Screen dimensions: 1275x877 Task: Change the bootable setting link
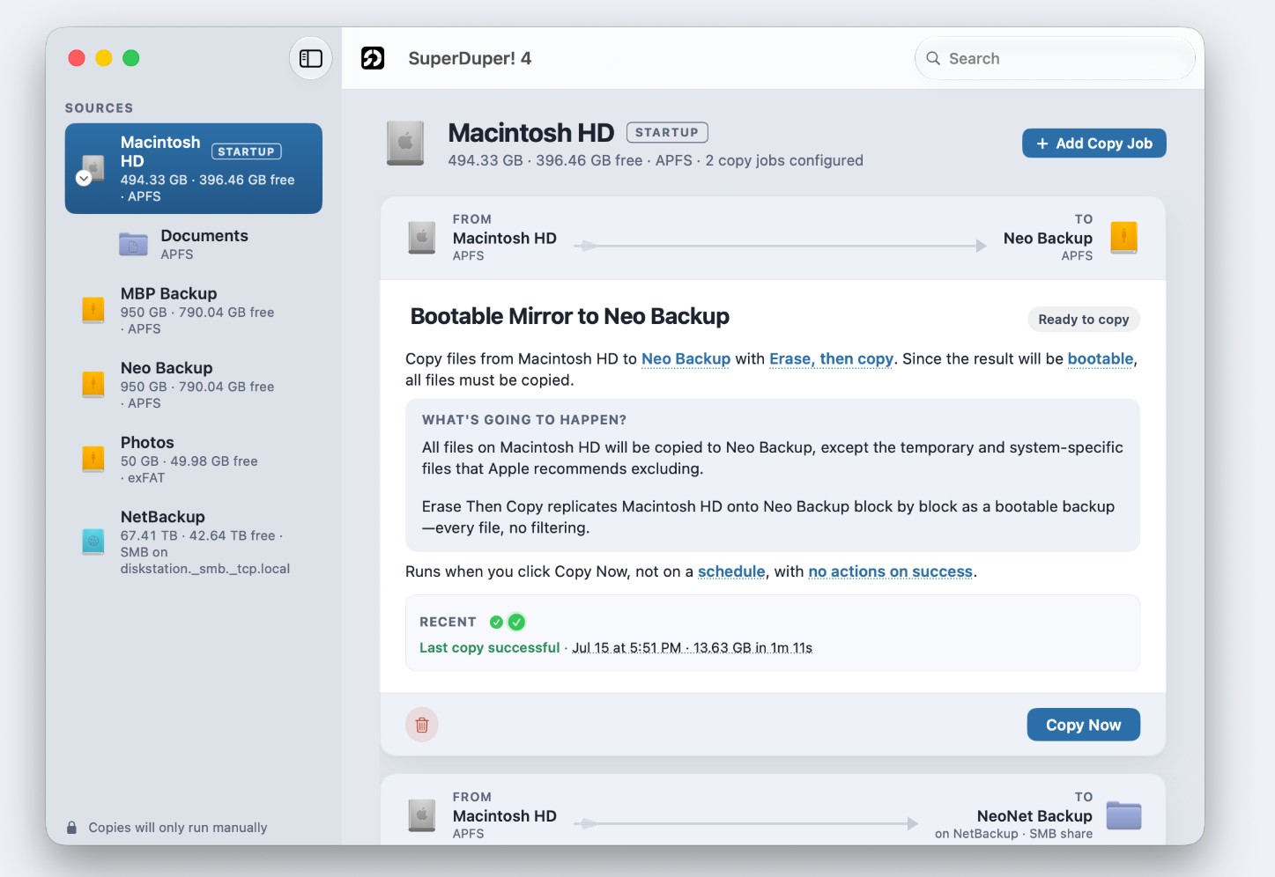coord(1101,358)
